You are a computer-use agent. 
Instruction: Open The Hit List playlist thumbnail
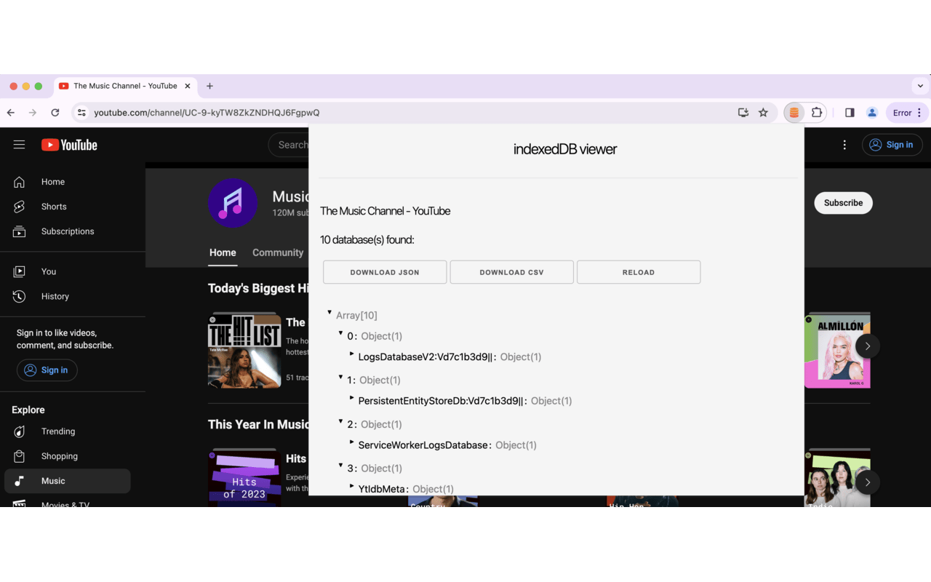[244, 351]
